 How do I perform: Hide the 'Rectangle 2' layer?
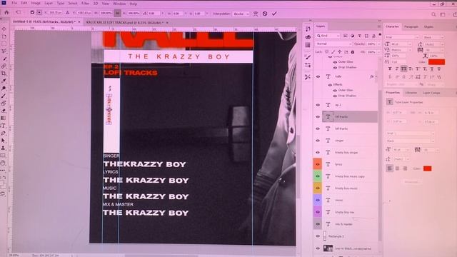point(318,236)
